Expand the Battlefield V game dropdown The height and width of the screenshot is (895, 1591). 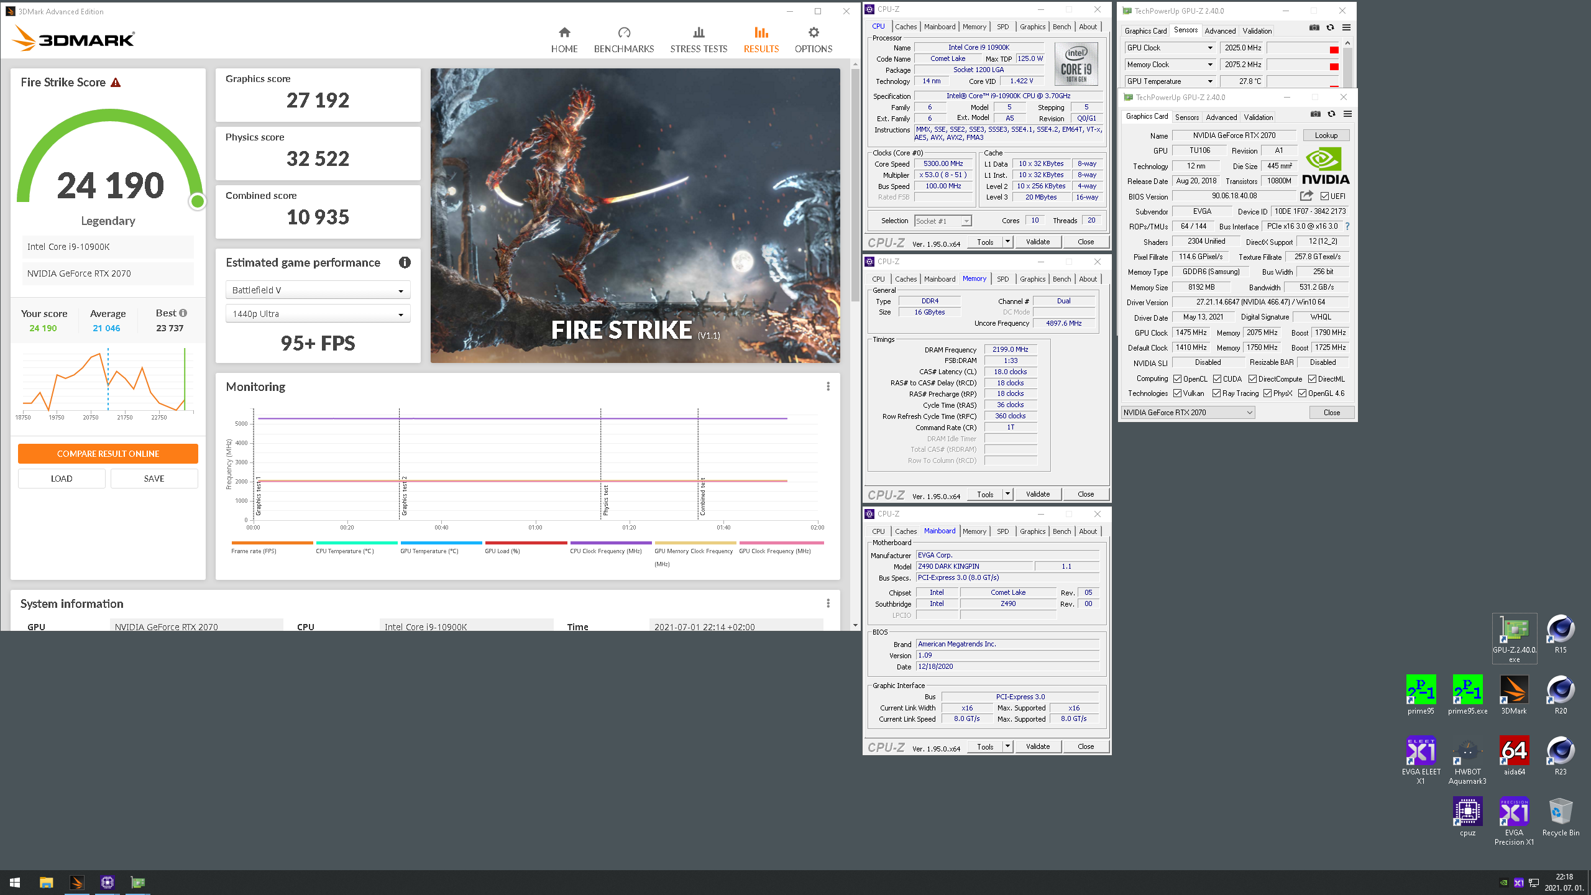[x=318, y=290]
